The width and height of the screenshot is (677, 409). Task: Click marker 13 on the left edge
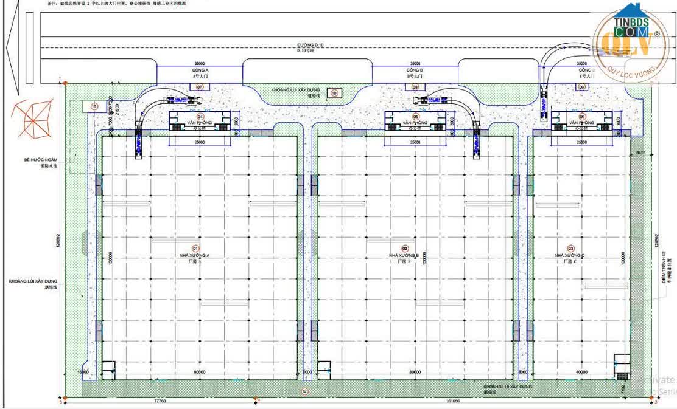(x=94, y=106)
